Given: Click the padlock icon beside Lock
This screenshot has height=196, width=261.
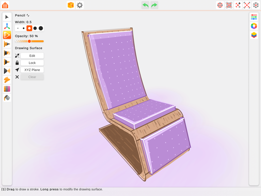Looking at the screenshot, I should [17, 63].
